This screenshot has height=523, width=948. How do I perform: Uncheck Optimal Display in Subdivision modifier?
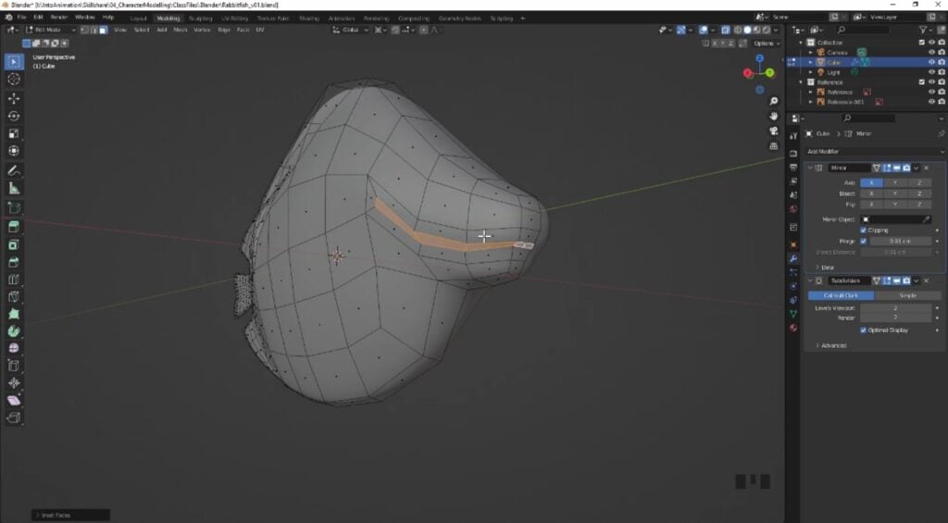click(864, 330)
